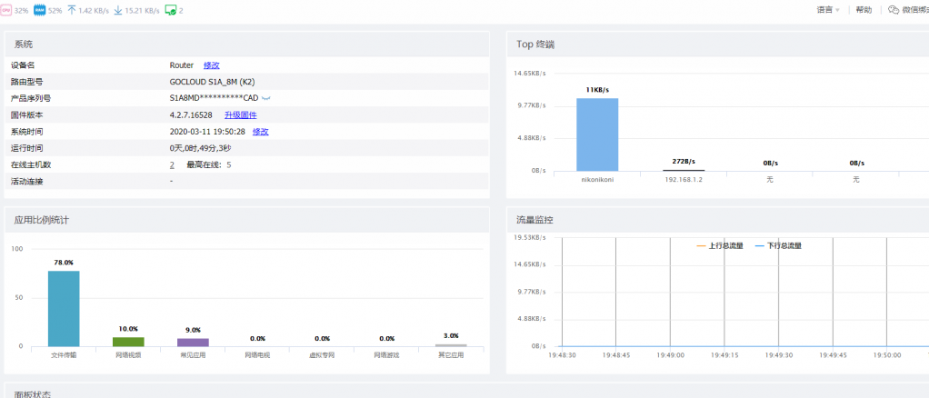The image size is (929, 398).
Task: Open the 语言 language dropdown
Action: (826, 10)
